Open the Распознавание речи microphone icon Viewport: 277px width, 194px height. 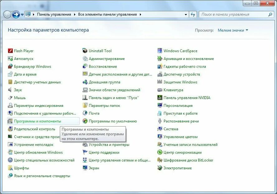[160, 121]
